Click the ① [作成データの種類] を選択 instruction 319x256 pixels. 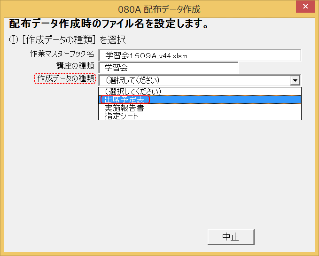[67, 39]
